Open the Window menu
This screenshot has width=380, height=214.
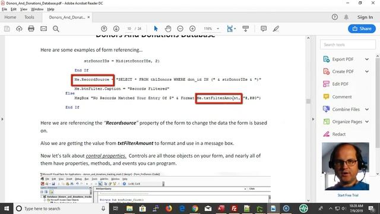[x=37, y=10]
